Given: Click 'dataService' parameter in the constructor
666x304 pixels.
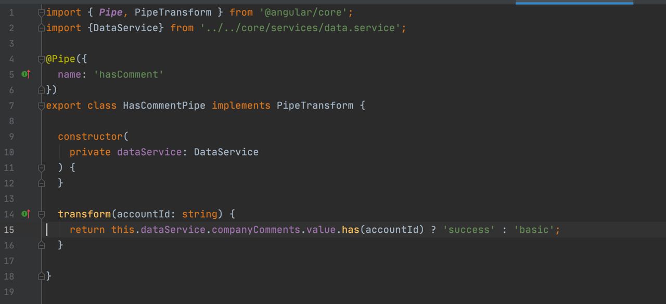Looking at the screenshot, I should click(x=149, y=152).
